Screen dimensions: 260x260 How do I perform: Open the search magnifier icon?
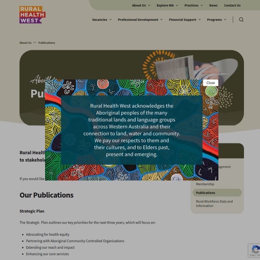tap(241, 19)
